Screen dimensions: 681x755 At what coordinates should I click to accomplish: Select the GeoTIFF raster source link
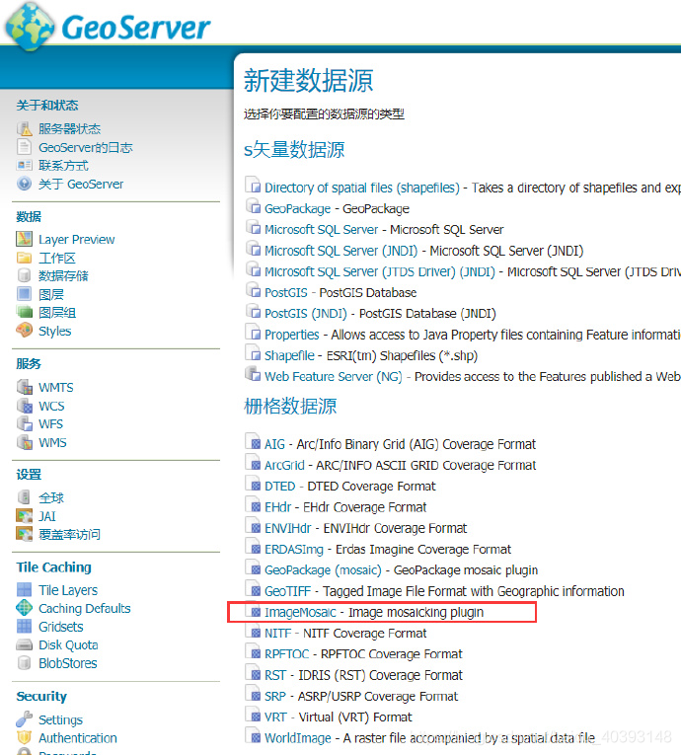pos(287,591)
